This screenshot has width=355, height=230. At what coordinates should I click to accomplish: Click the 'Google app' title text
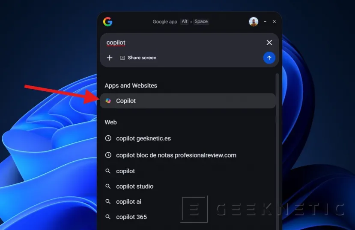(165, 22)
